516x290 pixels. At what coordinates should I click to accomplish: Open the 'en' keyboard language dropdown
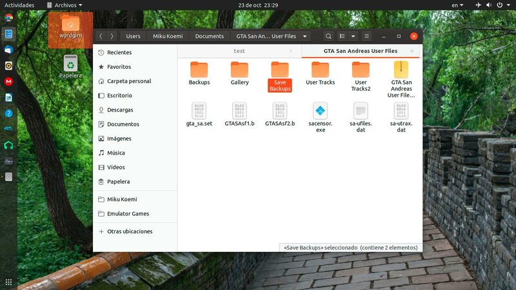457,5
